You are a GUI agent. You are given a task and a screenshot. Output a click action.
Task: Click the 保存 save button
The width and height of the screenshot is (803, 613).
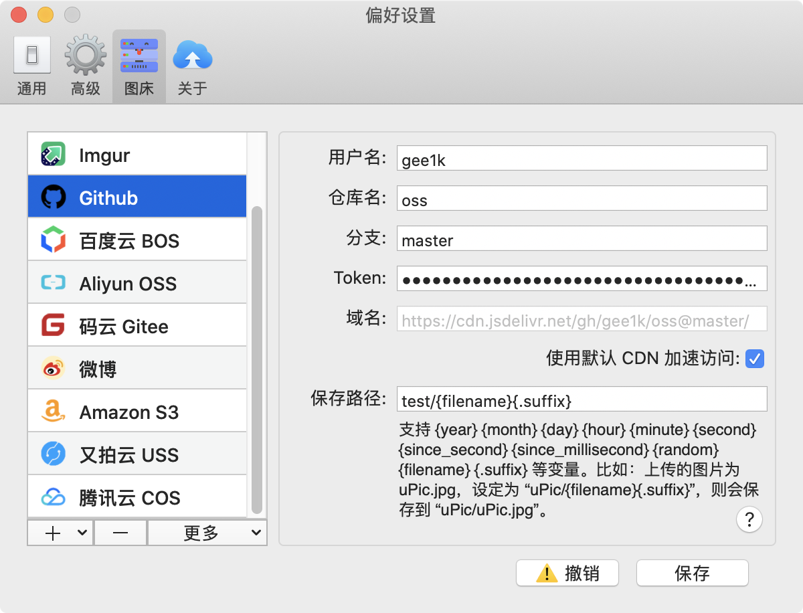pos(692,573)
